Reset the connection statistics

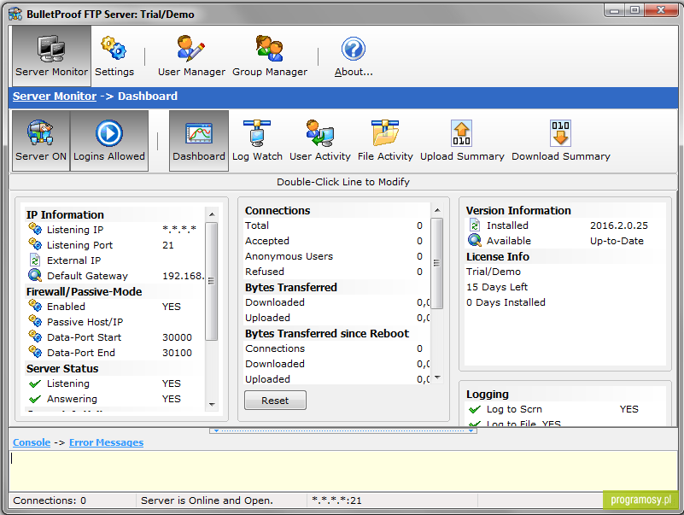coord(275,401)
